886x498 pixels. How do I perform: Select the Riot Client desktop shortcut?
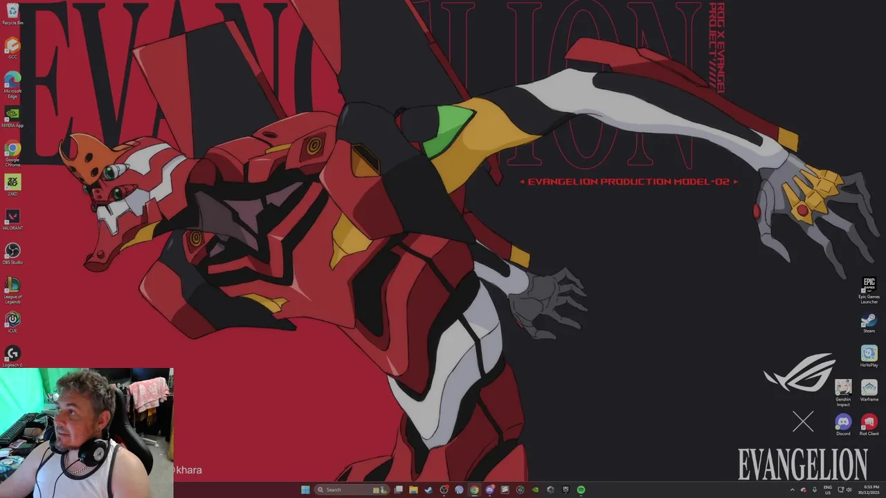pos(869,424)
